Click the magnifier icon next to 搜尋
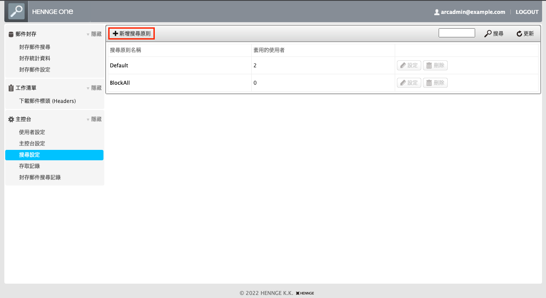The width and height of the screenshot is (546, 298). point(488,33)
